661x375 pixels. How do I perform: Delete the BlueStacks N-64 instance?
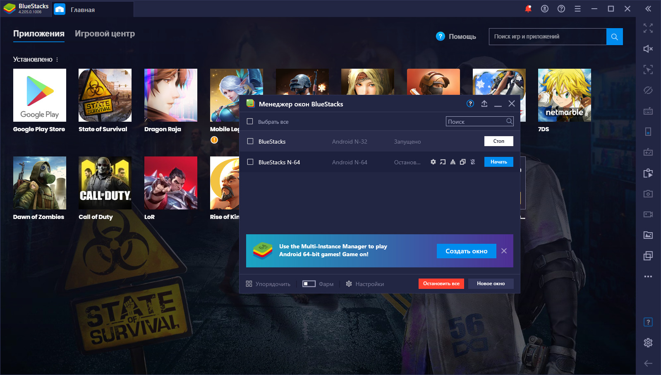(473, 162)
